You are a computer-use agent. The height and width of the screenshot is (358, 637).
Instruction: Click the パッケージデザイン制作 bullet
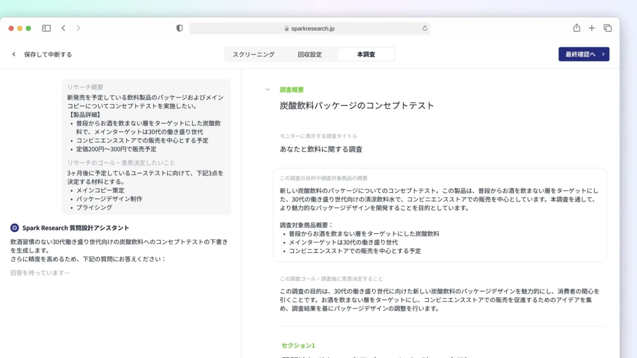[x=109, y=199]
